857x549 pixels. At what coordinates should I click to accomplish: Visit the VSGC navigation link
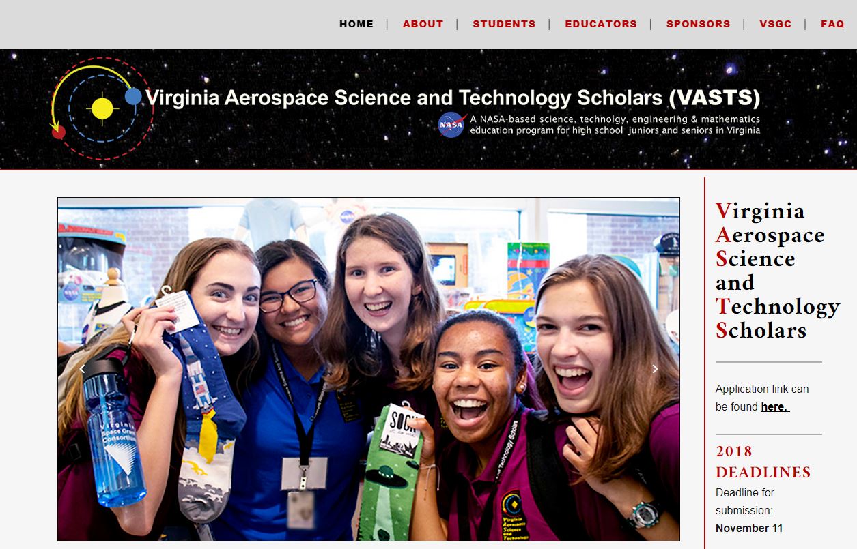tap(775, 24)
